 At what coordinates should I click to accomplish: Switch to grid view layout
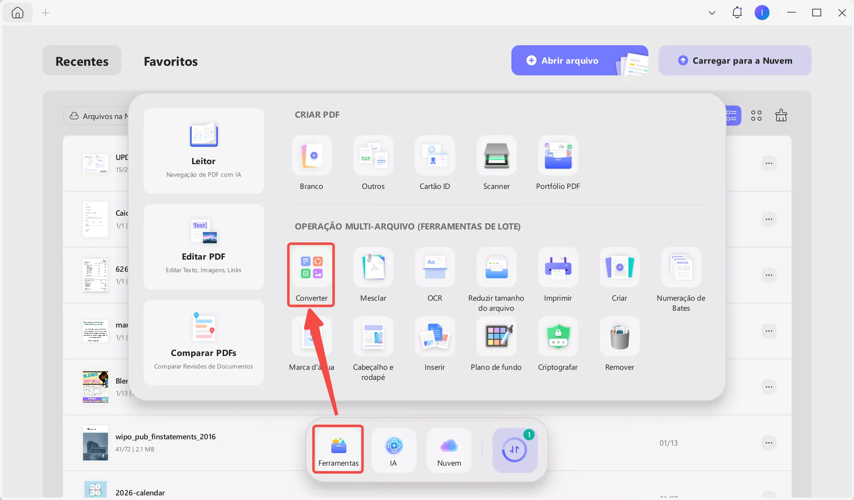(x=756, y=116)
